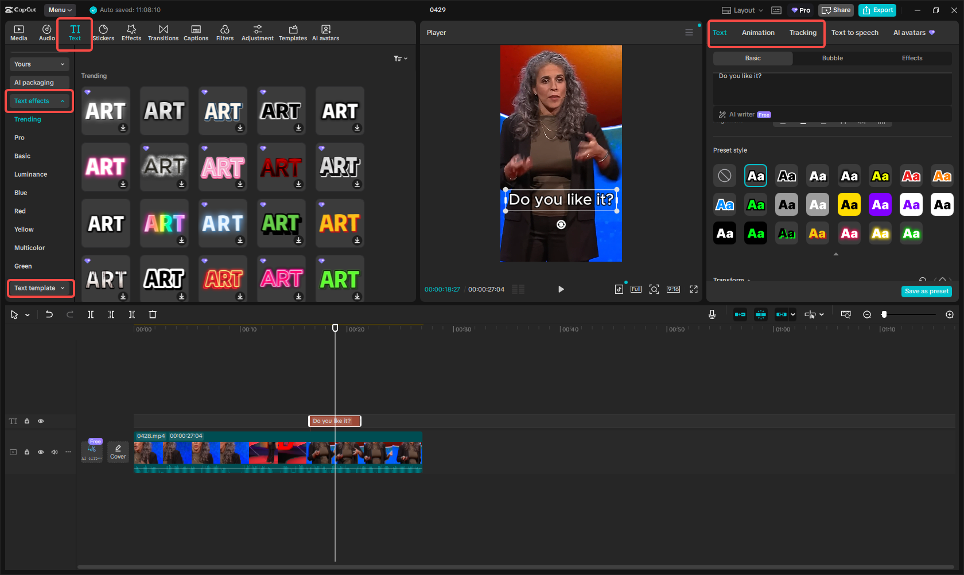Open the Templates panel
Image resolution: width=964 pixels, height=575 pixels.
click(x=293, y=33)
